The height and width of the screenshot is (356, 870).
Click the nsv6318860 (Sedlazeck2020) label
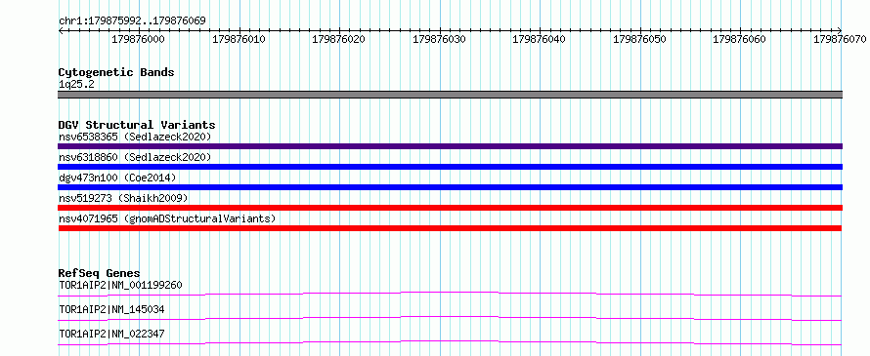pyautogui.click(x=135, y=157)
